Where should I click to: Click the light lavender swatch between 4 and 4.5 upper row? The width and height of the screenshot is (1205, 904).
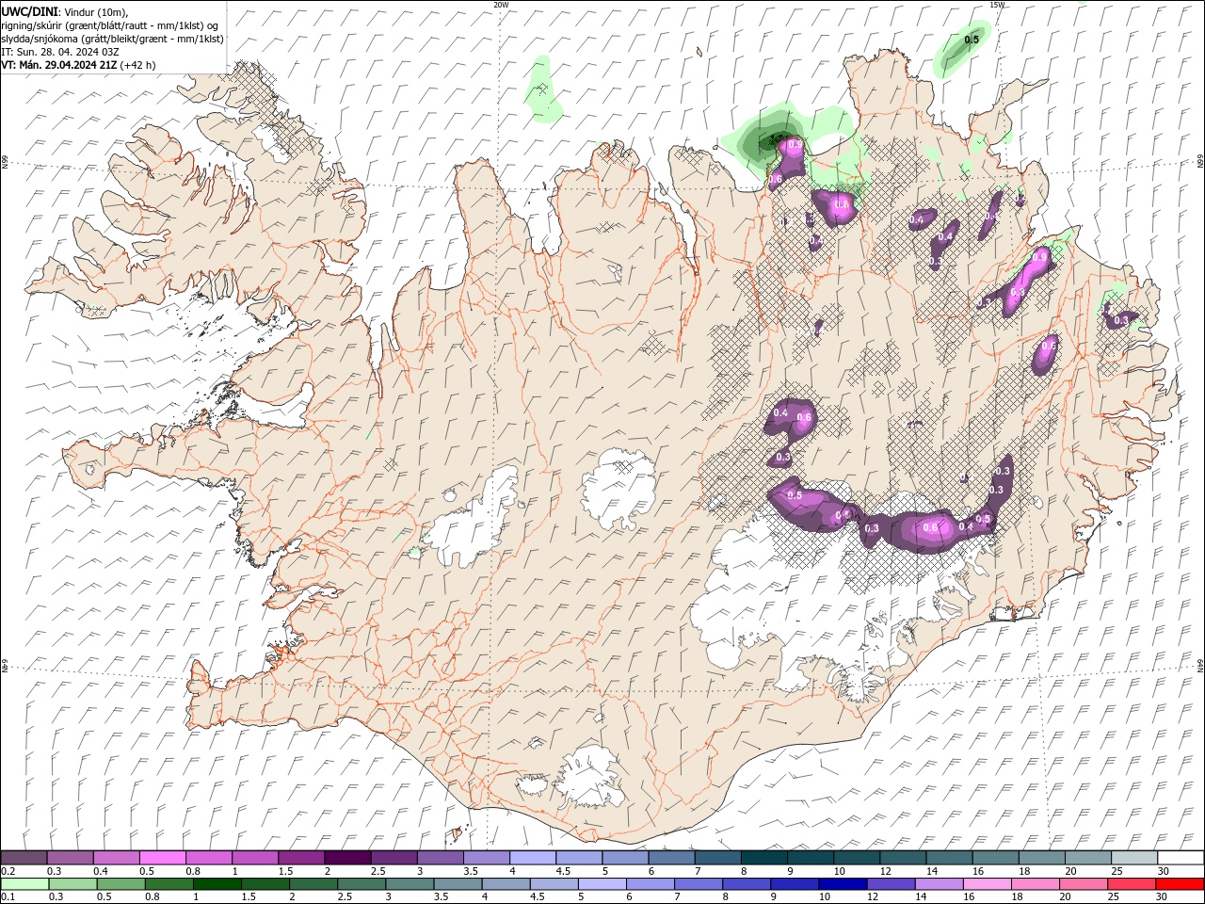533,858
